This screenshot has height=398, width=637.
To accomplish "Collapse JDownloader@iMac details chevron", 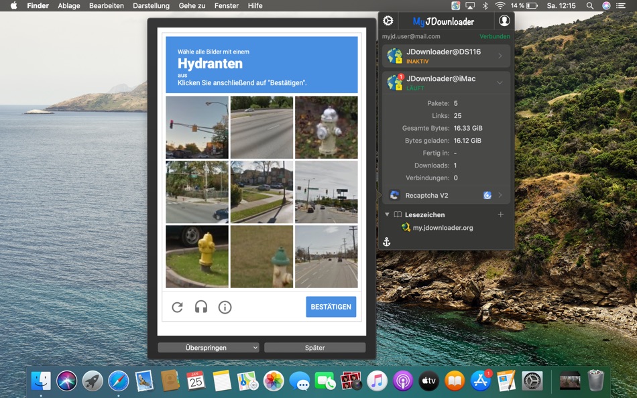I will 500,82.
